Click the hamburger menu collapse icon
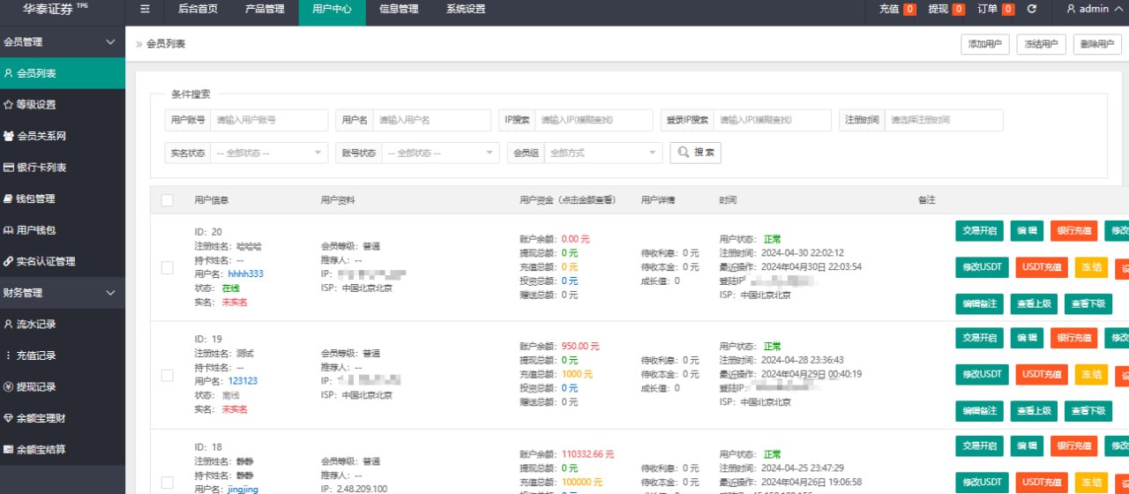 (x=146, y=10)
